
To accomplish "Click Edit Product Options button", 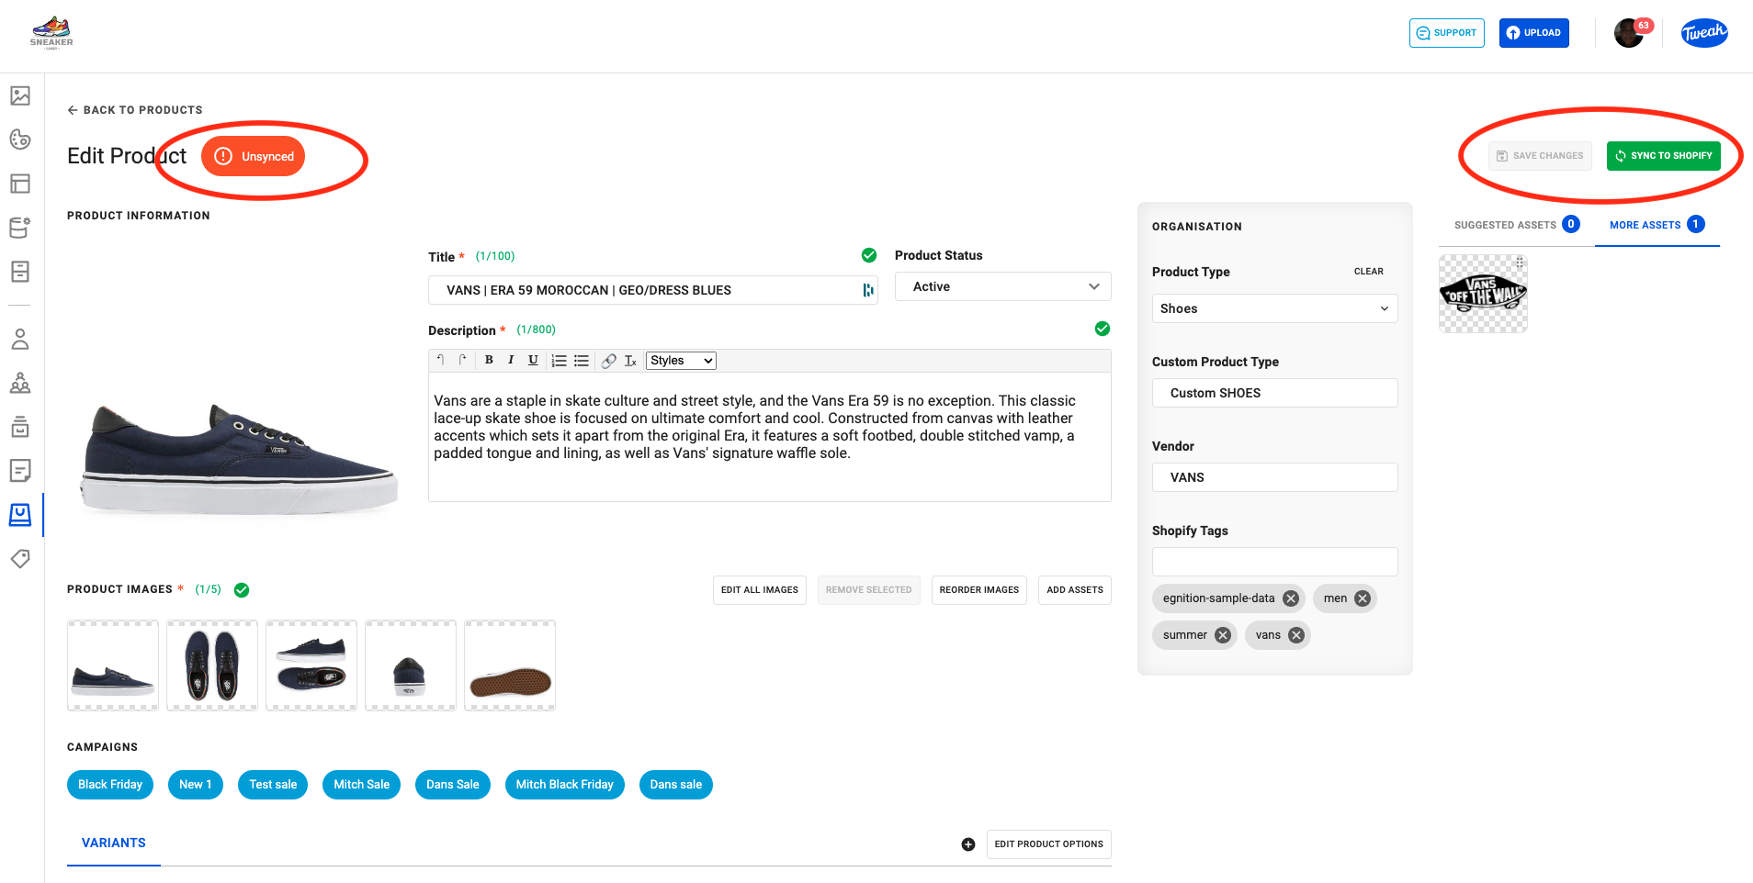I will (x=1049, y=844).
